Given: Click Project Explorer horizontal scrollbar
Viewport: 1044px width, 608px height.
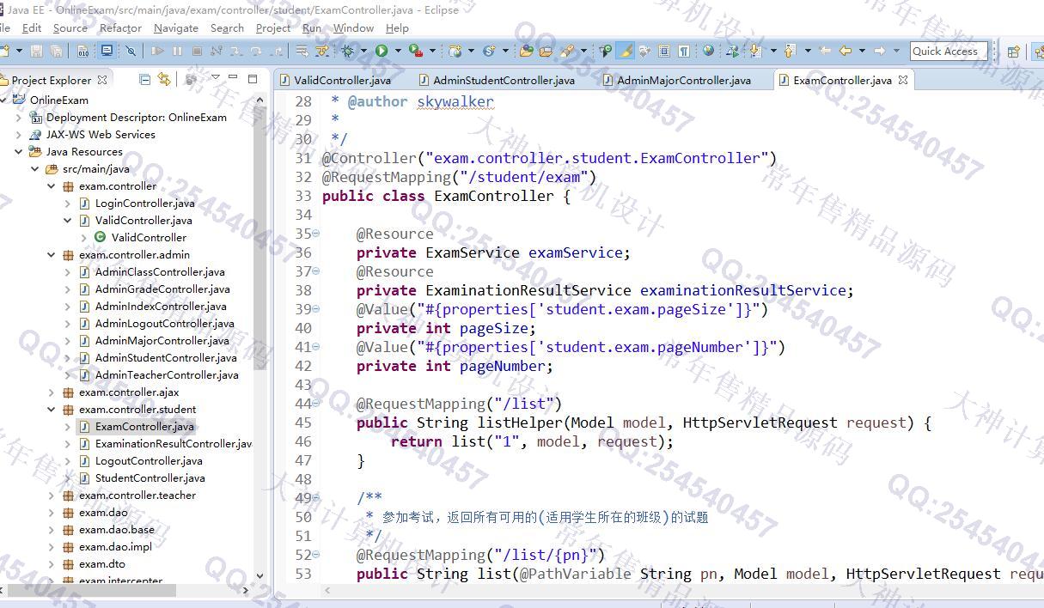Looking at the screenshot, I should point(90,590).
